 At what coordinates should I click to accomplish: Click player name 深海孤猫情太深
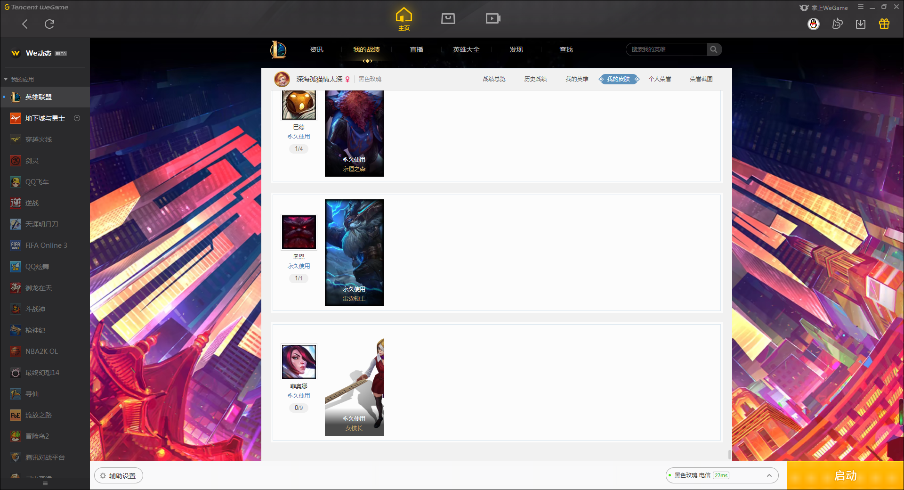(x=320, y=79)
